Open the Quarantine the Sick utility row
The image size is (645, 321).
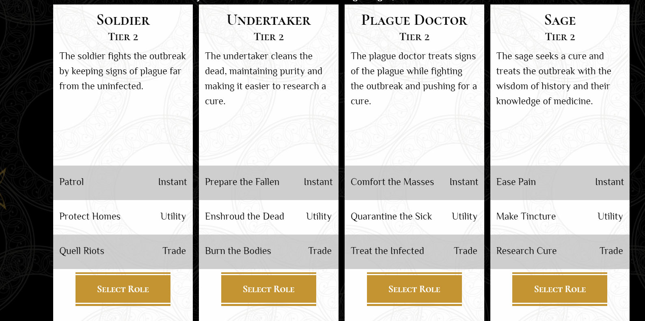click(x=414, y=217)
